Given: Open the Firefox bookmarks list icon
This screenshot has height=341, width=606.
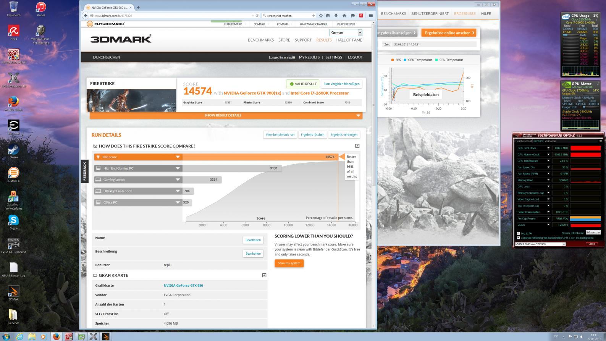Looking at the screenshot, I should 328,16.
